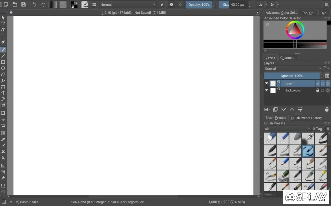
Task: Activate the Move tool
Action: click(x=3, y=119)
